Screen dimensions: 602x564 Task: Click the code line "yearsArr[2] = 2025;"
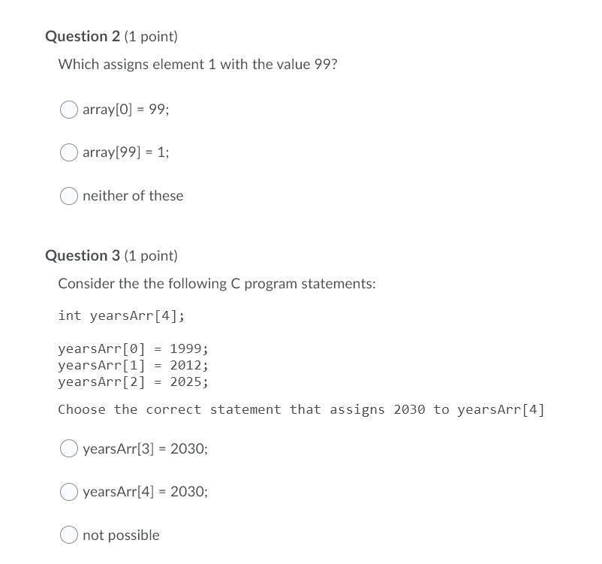pos(133,382)
